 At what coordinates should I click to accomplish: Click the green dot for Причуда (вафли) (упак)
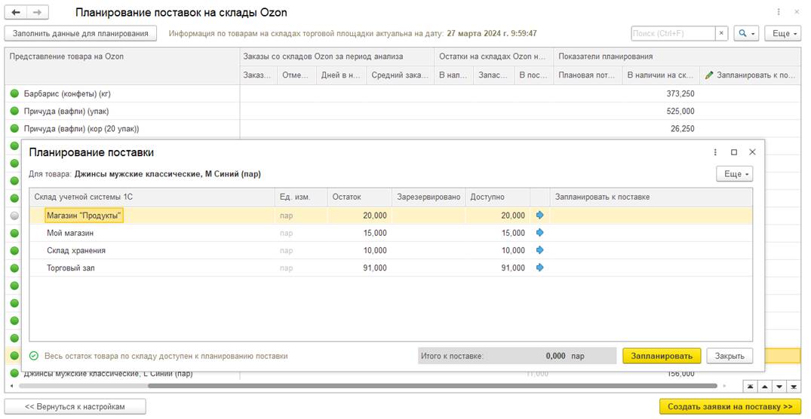point(14,112)
